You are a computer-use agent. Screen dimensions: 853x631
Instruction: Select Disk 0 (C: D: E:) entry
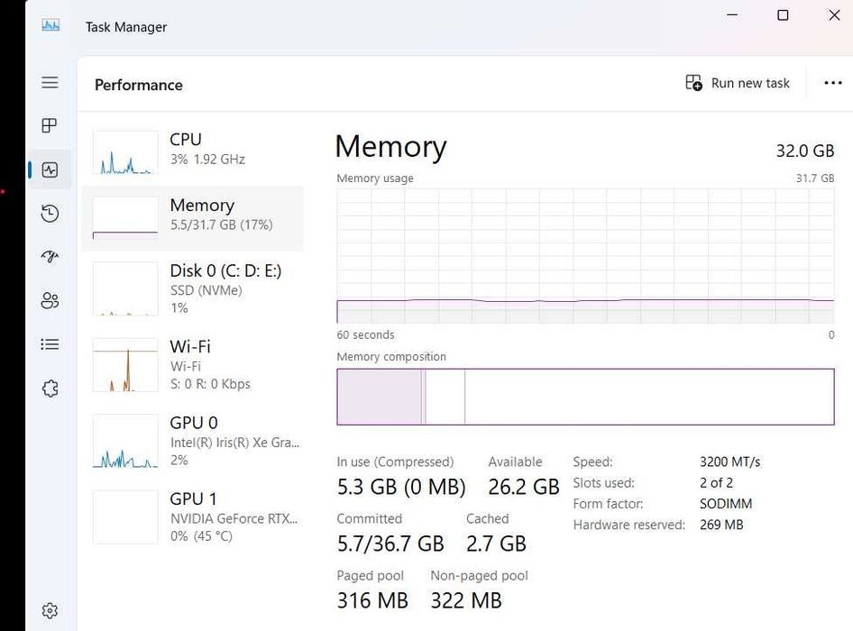click(192, 288)
